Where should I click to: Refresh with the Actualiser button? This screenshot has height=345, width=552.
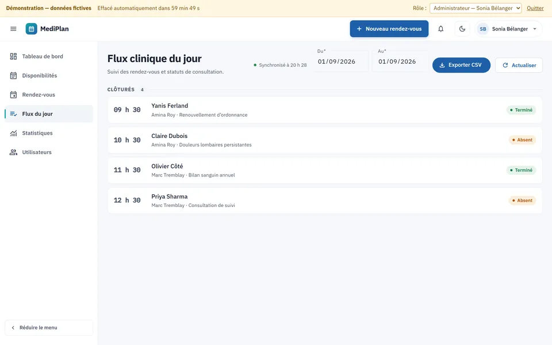[519, 65]
